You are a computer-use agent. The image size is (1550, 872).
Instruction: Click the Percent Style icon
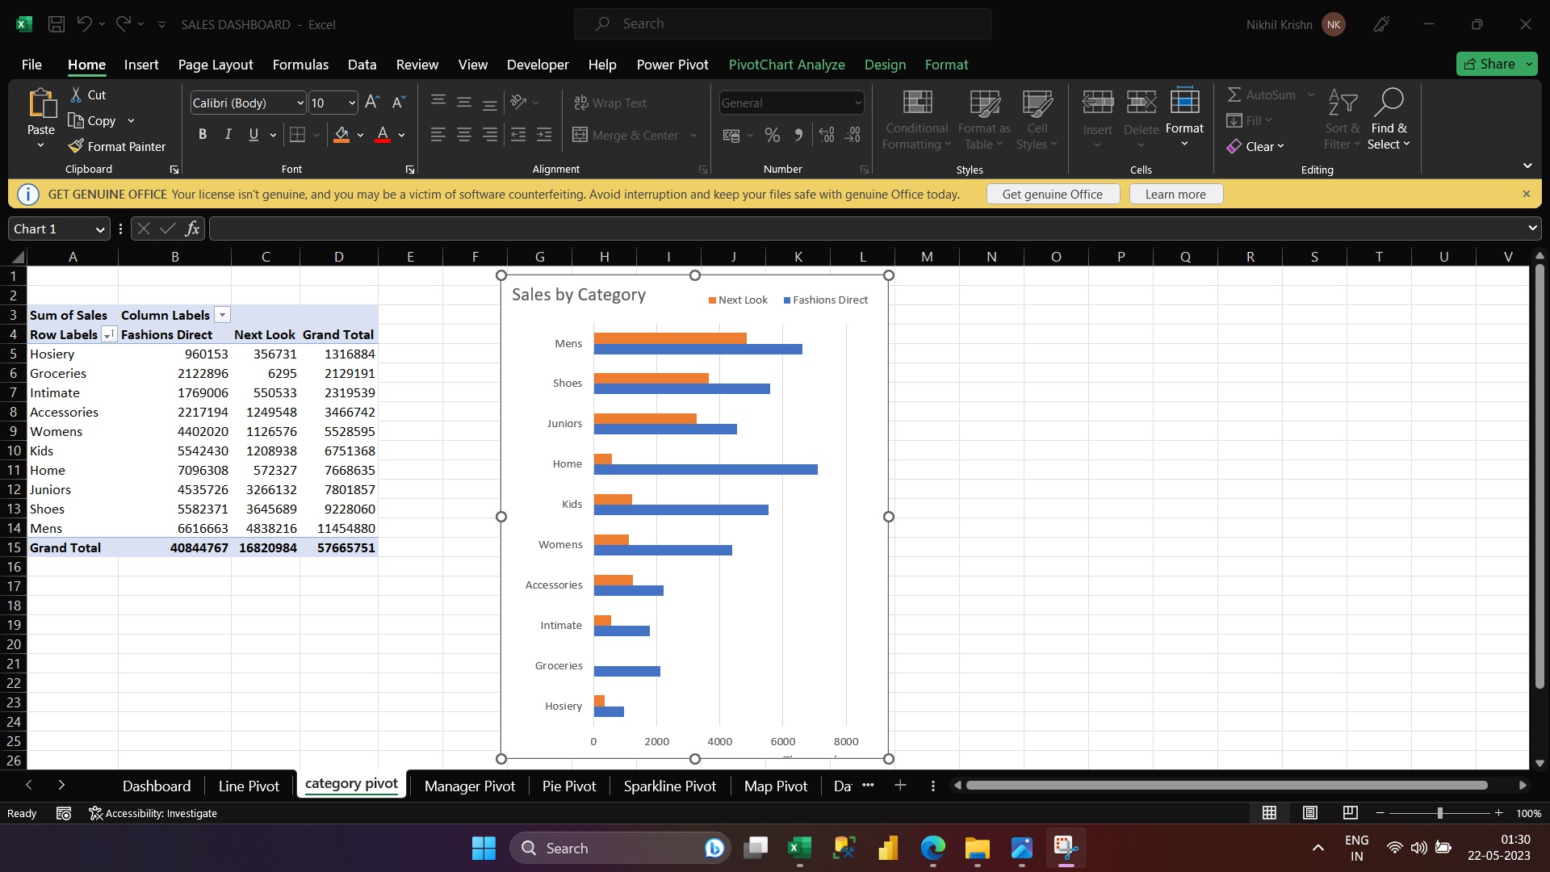(772, 135)
